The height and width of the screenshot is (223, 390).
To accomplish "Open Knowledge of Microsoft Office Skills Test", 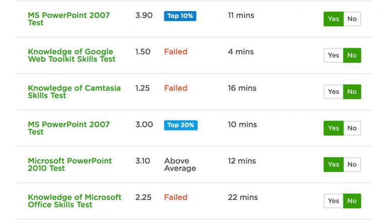I will coord(75,201).
